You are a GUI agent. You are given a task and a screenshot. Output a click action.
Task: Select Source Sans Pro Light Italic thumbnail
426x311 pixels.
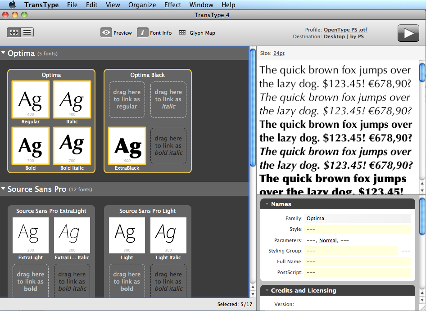[168, 235]
